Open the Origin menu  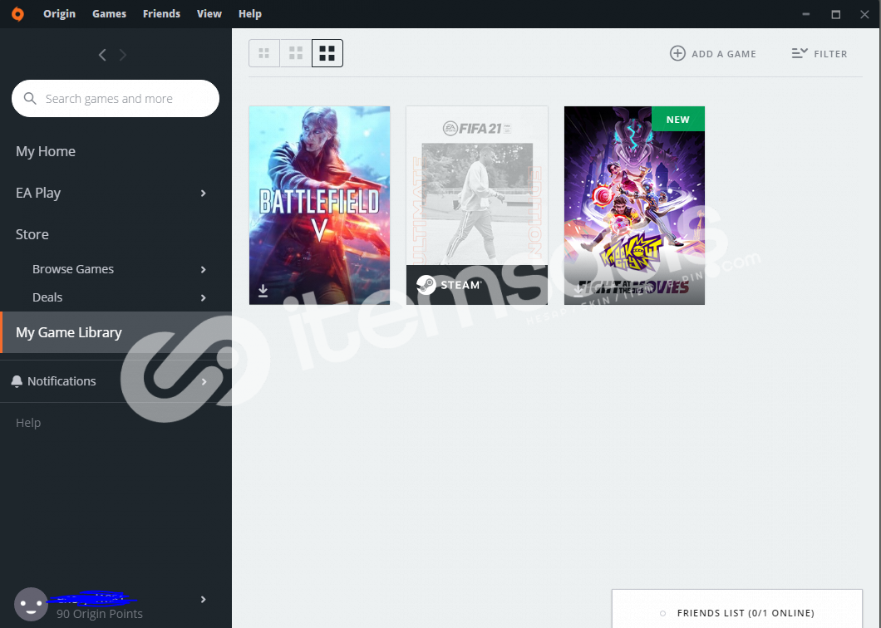(x=59, y=14)
